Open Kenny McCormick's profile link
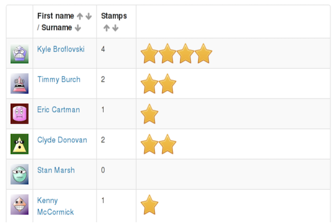This screenshot has width=336, height=224. pyautogui.click(x=55, y=206)
